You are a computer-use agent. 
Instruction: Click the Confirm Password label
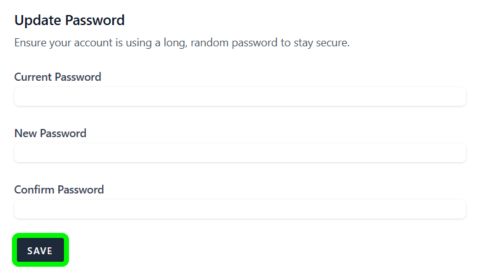tap(59, 190)
